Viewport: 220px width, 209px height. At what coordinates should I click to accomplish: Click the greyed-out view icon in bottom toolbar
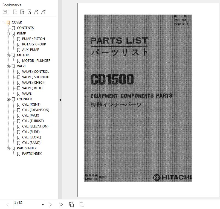82,205
